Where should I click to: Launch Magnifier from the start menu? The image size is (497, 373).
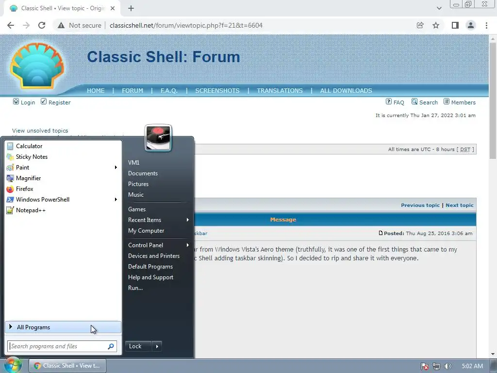[x=63, y=178]
